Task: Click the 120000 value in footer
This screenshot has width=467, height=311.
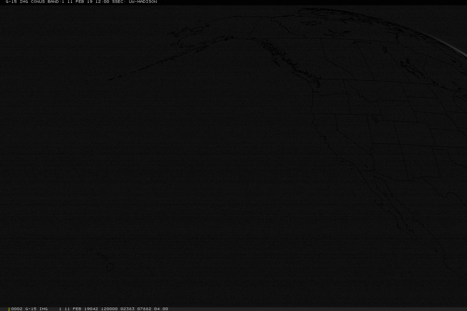Action: point(109,309)
